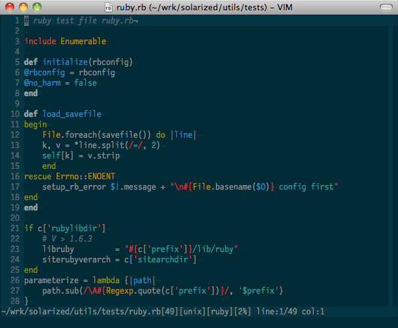This screenshot has width=398, height=328.
Task: Click 'parameterize = lambda' on line 26
Action: pos(70,281)
